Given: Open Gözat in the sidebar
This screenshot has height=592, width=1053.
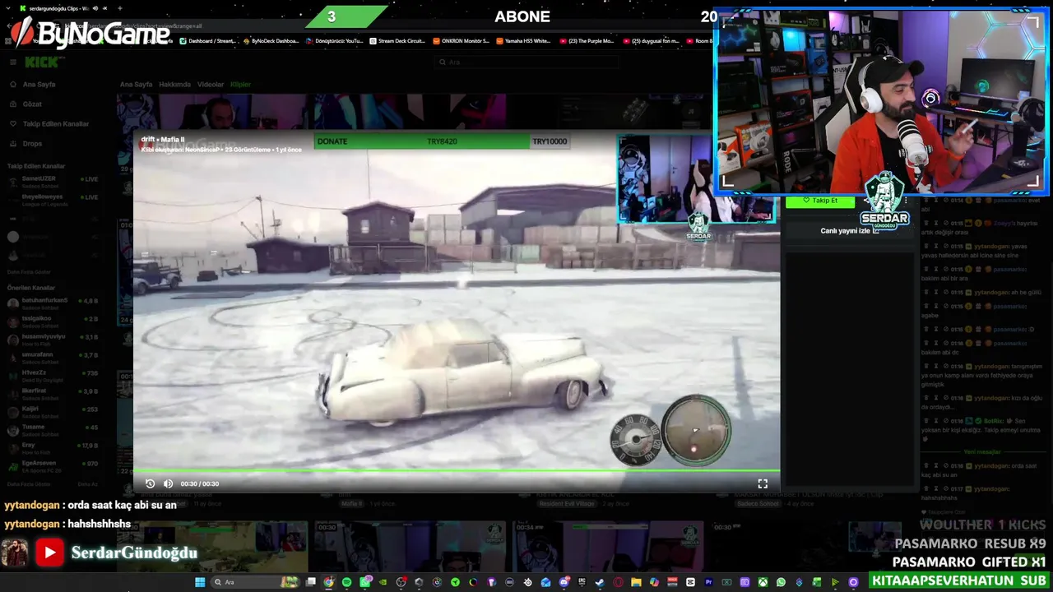Looking at the screenshot, I should 32,104.
